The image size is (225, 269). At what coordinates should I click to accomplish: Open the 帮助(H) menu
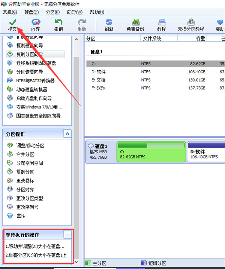[97, 12]
